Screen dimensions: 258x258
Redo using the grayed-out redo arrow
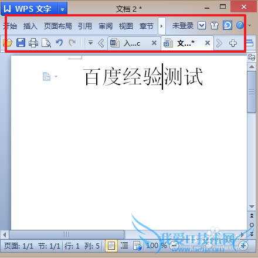pyautogui.click(x=72, y=43)
